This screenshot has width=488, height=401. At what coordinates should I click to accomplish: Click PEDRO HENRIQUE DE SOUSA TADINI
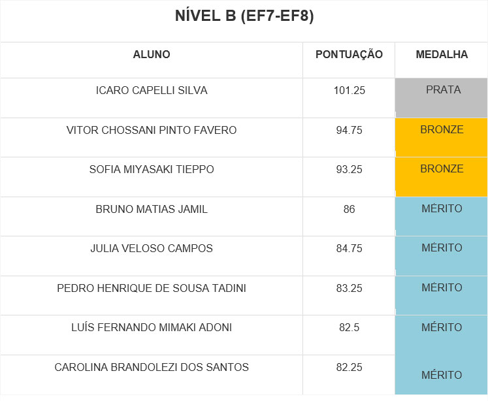[x=152, y=289]
